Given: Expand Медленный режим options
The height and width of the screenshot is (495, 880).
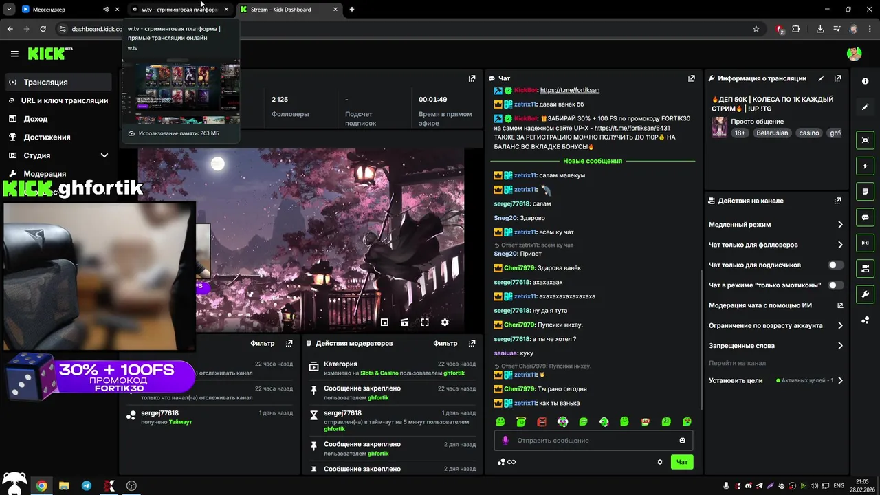Looking at the screenshot, I should coord(840,225).
